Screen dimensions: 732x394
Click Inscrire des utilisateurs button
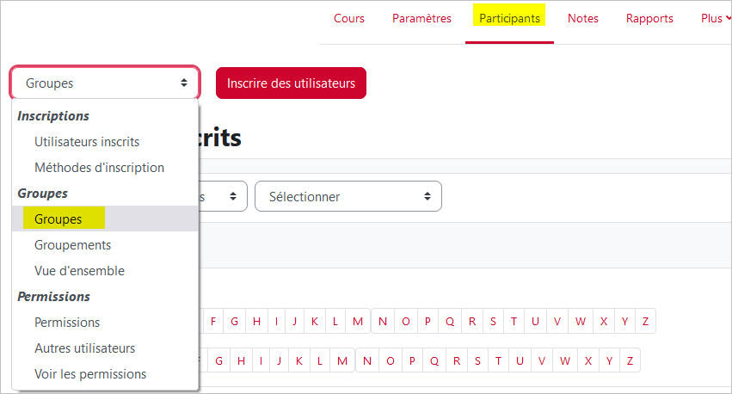coord(291,83)
